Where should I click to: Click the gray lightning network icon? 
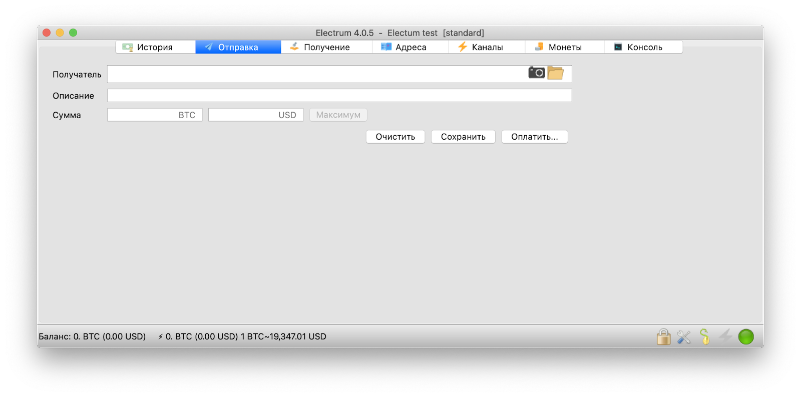(x=725, y=336)
